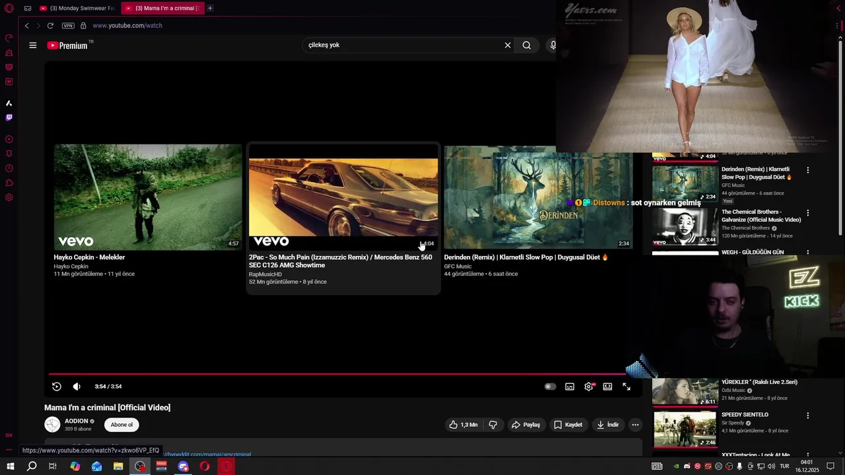Run search with the magnifier icon
This screenshot has height=475, width=845.
click(x=527, y=46)
